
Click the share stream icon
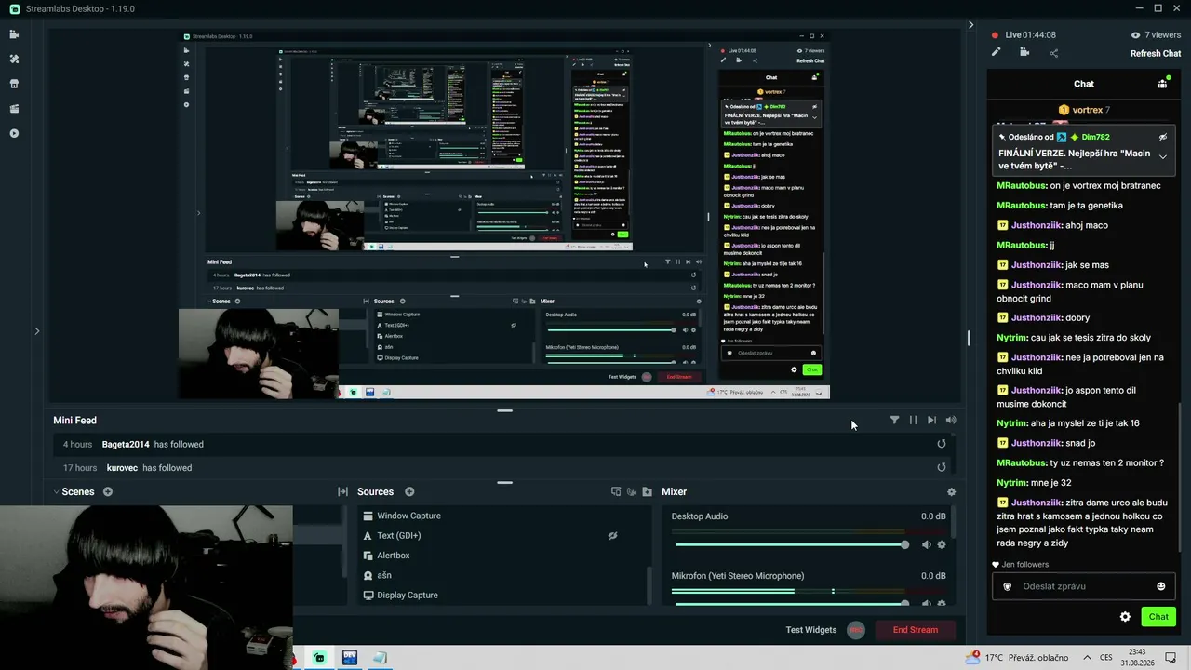[x=1053, y=53]
